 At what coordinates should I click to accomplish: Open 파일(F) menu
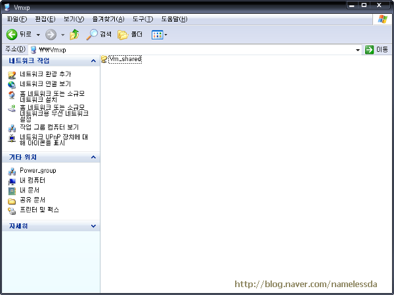click(x=17, y=19)
